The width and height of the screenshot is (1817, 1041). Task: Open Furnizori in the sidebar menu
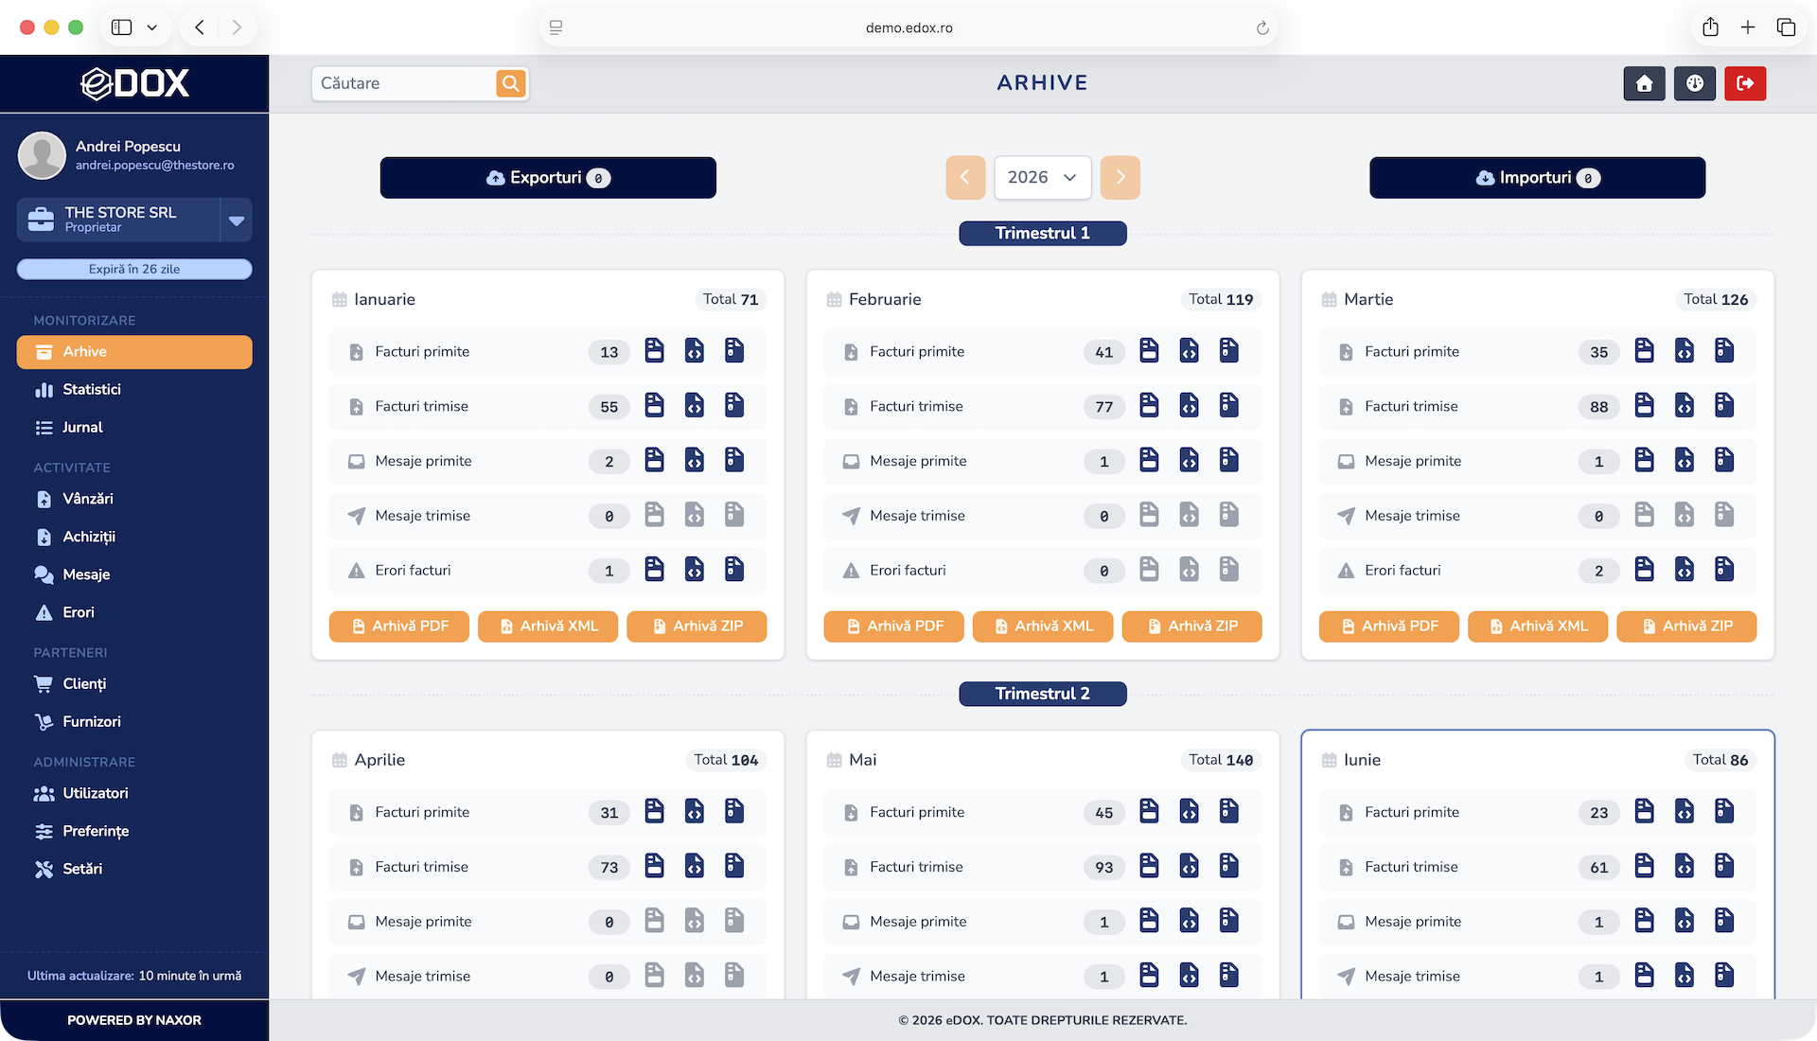tap(91, 722)
